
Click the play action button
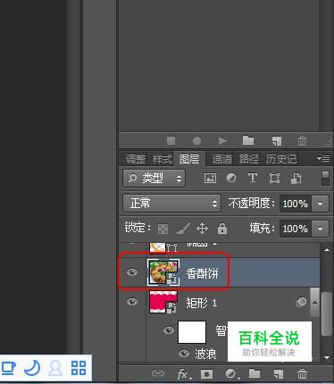point(222,140)
